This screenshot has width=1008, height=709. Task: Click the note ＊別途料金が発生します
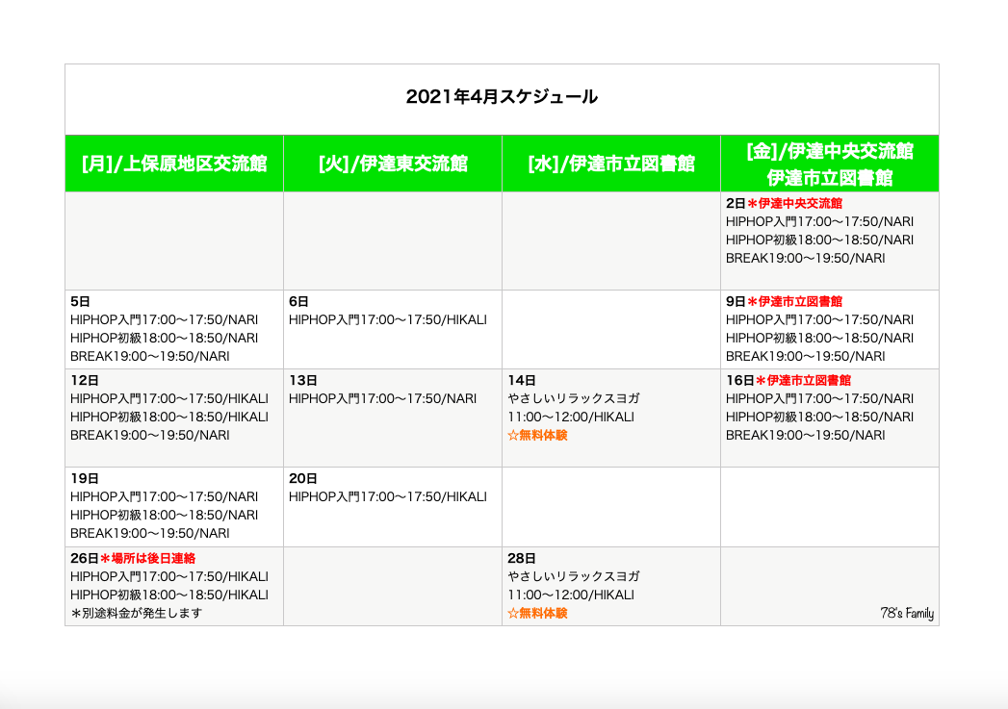pyautogui.click(x=137, y=614)
